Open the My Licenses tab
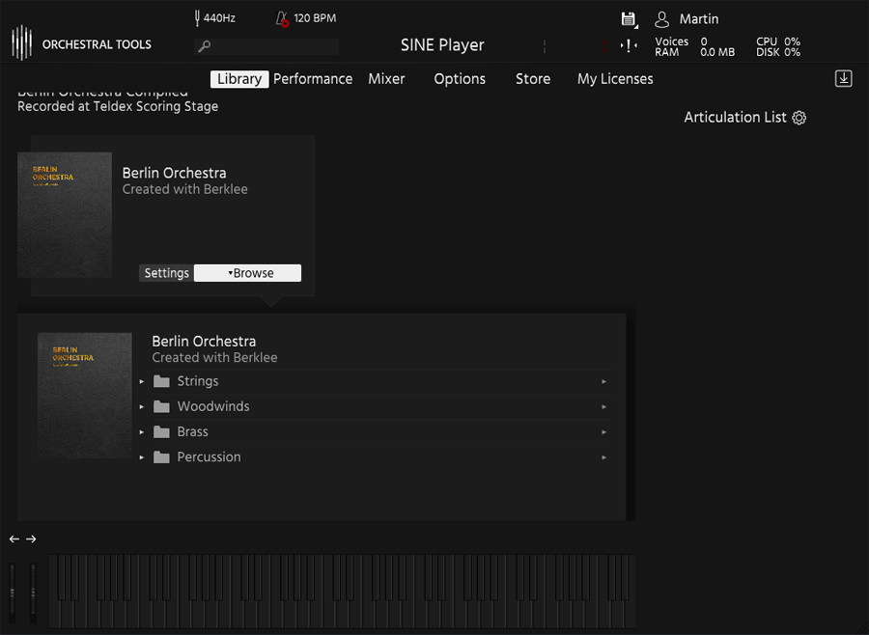 tap(615, 79)
